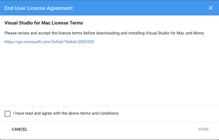
Task: Tick the agree to terms checkbox
Action: tap(8, 114)
